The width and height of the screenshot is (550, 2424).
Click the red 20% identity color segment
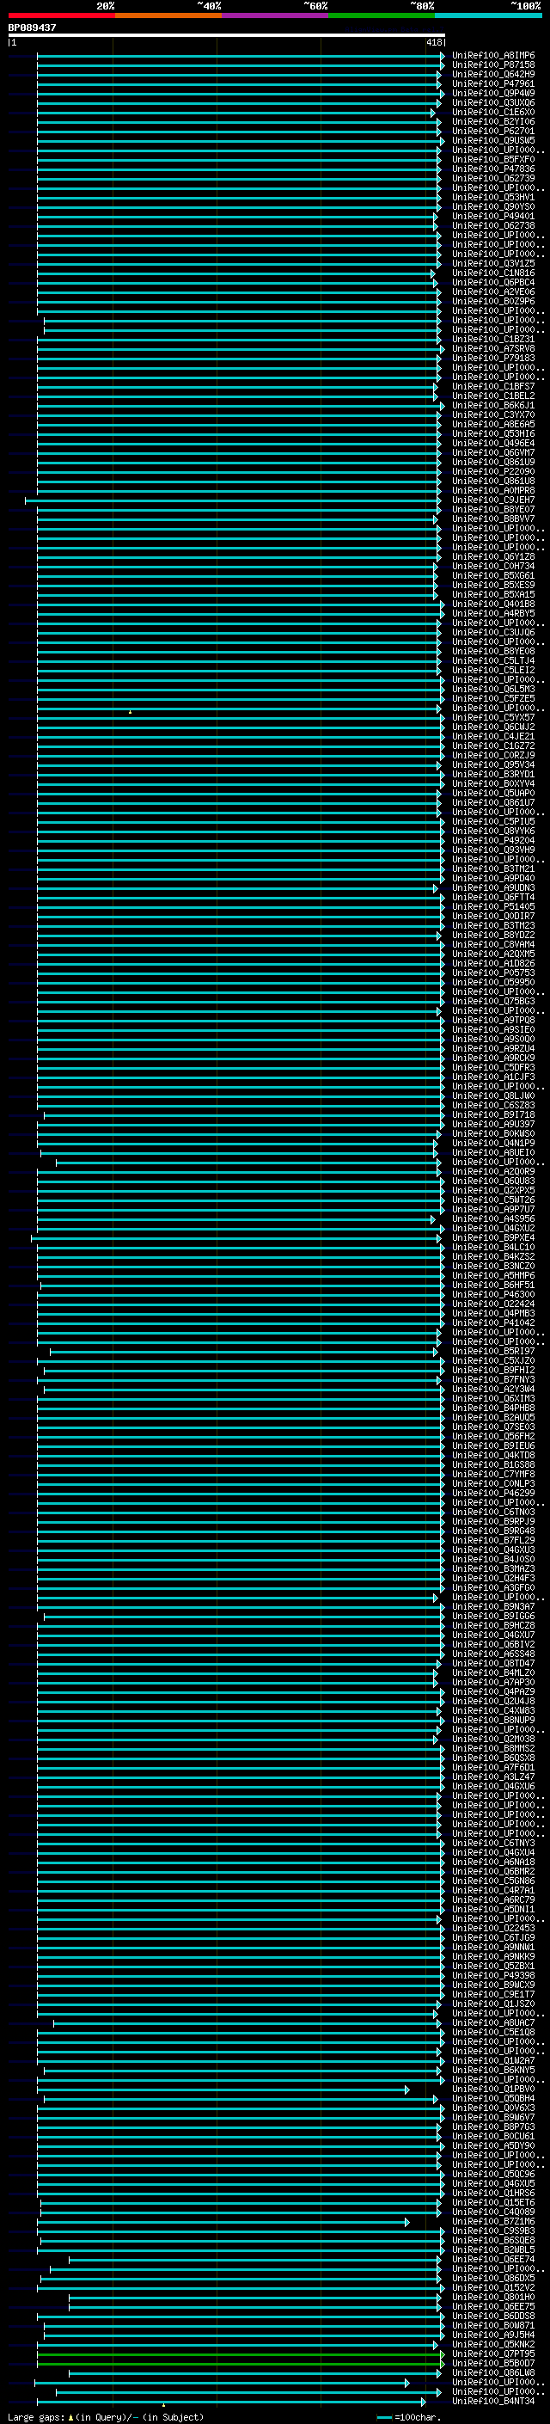click(61, 15)
